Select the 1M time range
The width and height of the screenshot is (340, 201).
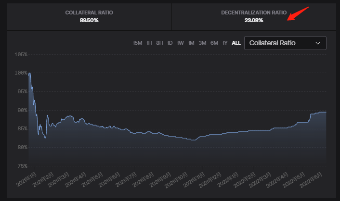pos(191,43)
